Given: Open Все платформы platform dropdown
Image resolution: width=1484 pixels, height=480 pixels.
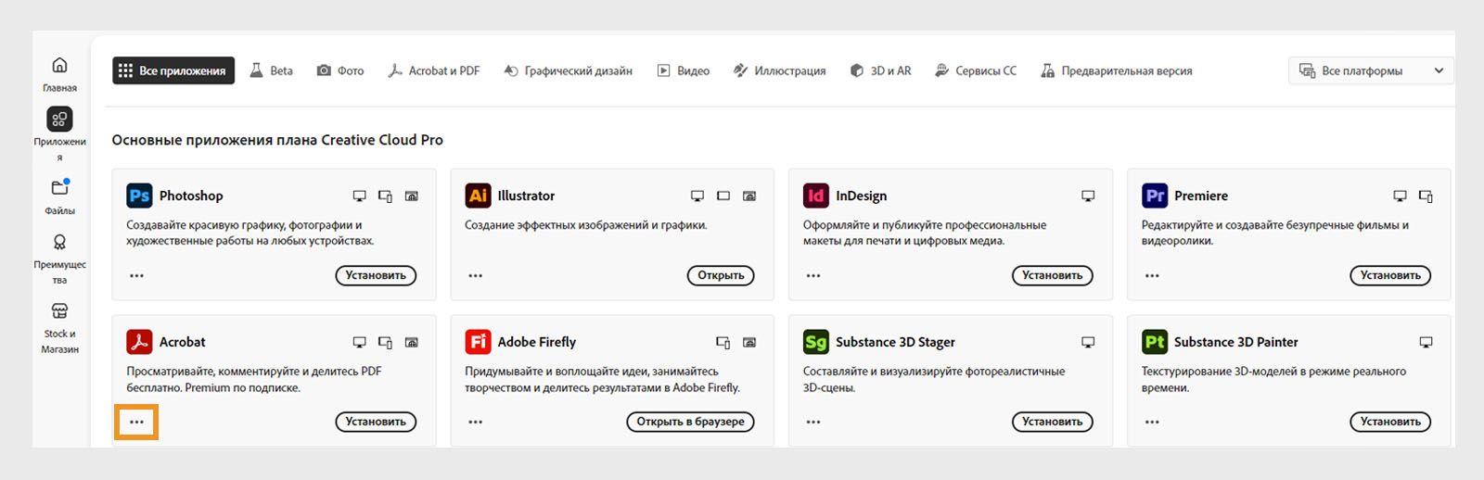Looking at the screenshot, I should tap(1371, 70).
